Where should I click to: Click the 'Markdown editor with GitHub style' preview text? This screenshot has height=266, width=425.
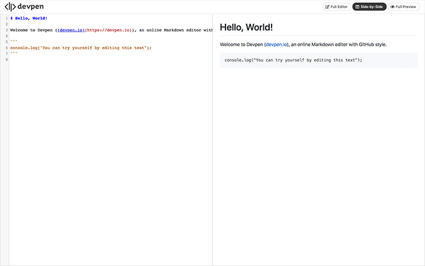(349, 44)
